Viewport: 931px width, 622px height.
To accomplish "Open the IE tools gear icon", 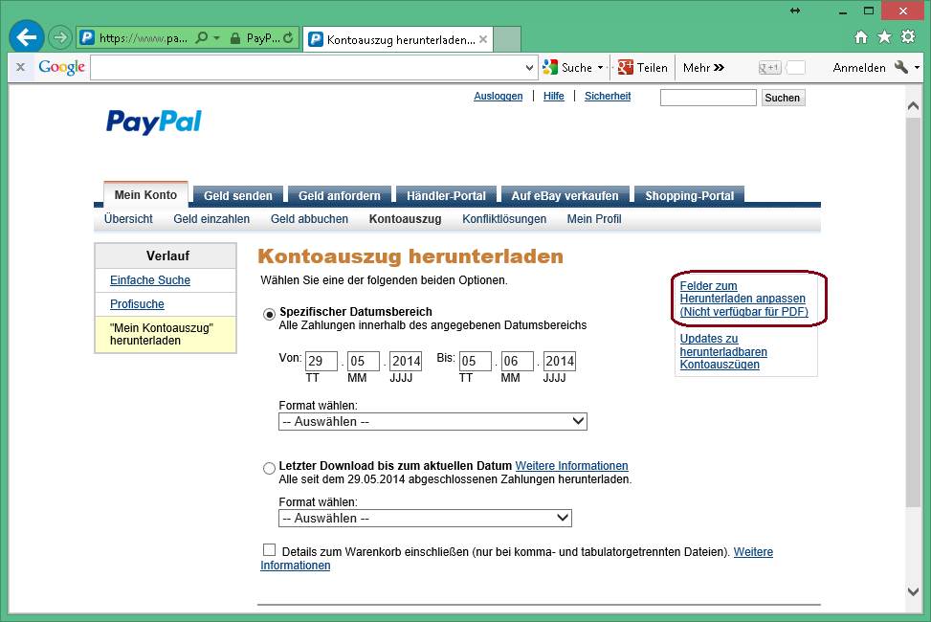I will (x=908, y=37).
